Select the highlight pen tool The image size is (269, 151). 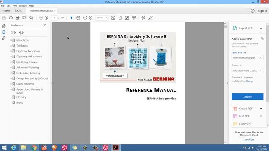point(150,18)
